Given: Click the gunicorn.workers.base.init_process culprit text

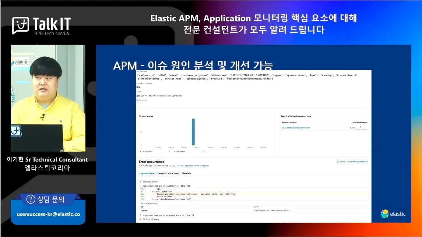Looking at the screenshot, I should (159, 96).
